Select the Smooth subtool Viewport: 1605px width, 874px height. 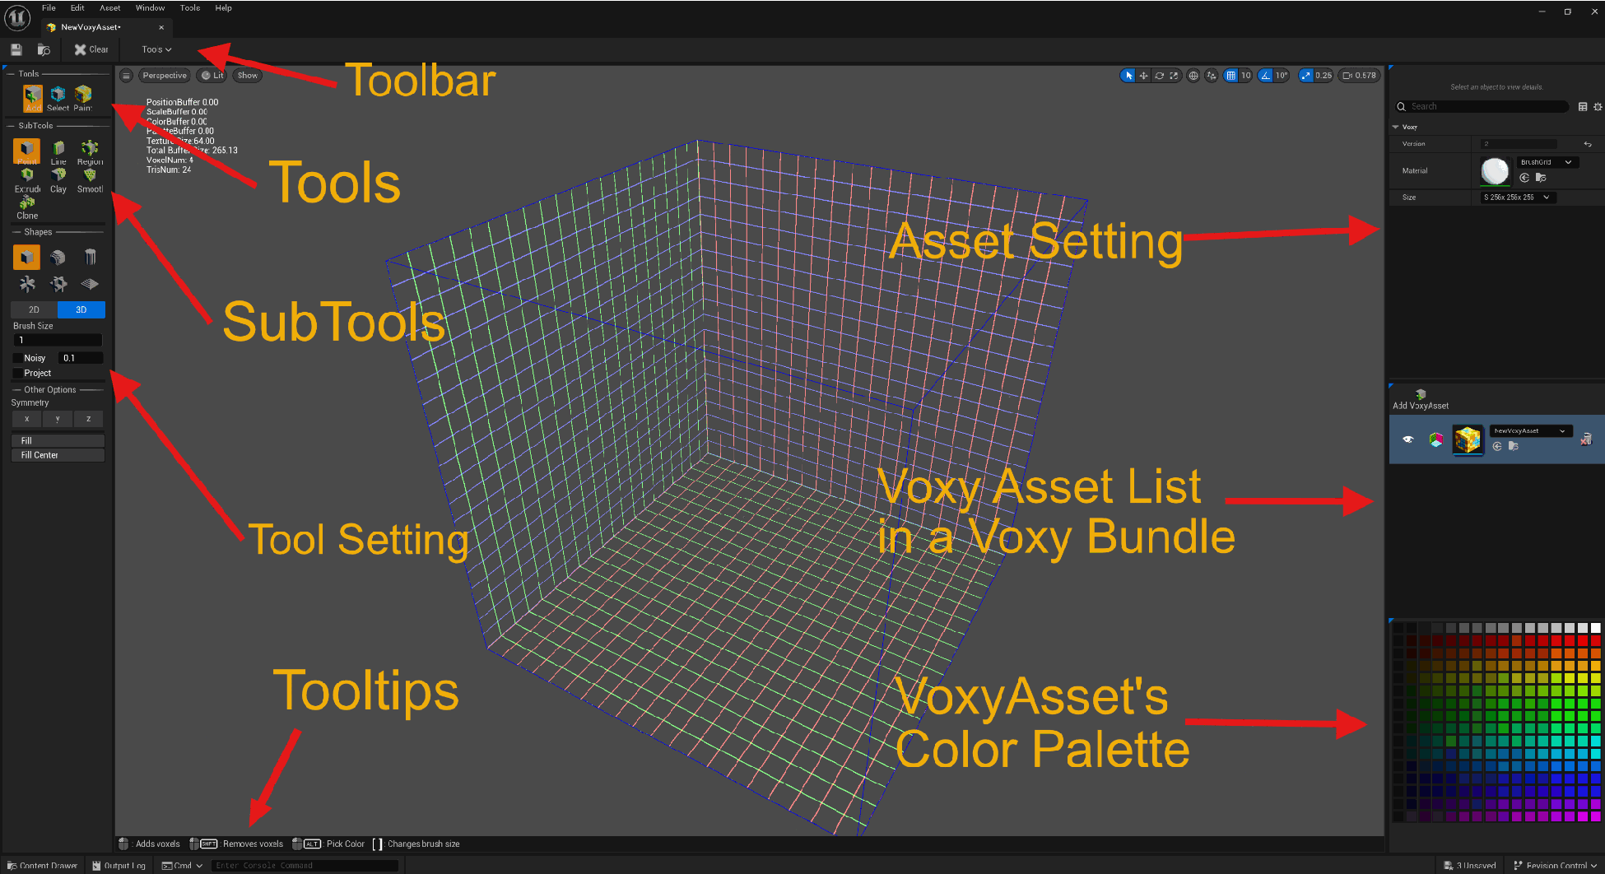click(x=90, y=176)
